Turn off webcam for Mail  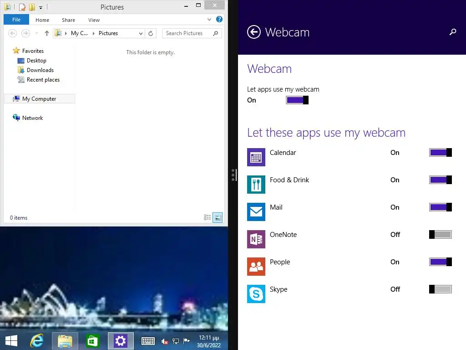(x=441, y=207)
